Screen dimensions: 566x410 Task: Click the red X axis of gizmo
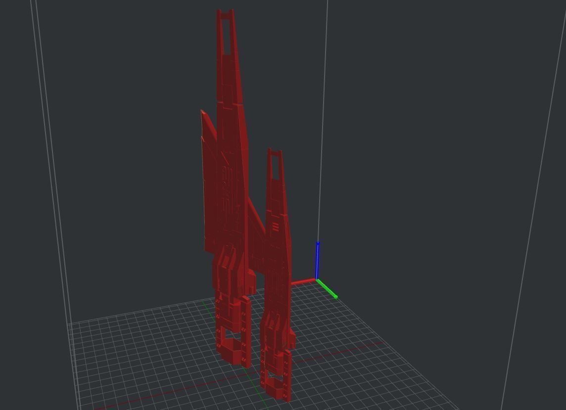[303, 281]
